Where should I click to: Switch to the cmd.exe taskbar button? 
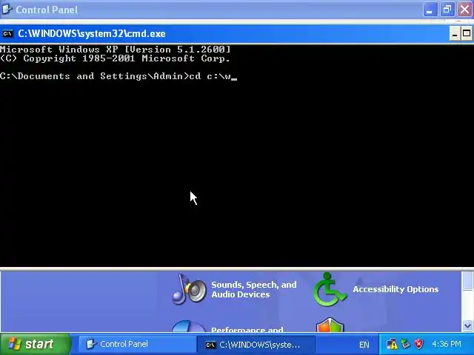pos(256,345)
